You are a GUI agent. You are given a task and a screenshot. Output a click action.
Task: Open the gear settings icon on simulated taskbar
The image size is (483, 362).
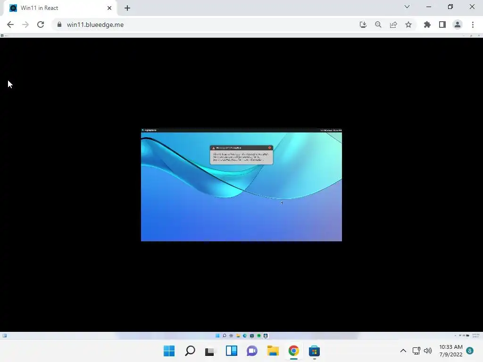pos(231,336)
